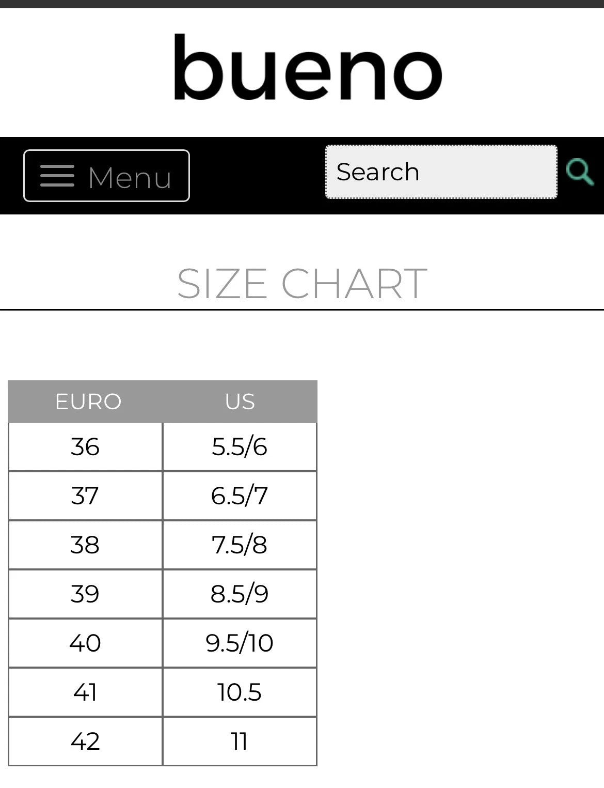Select the Euro size 42 cell

click(85, 741)
